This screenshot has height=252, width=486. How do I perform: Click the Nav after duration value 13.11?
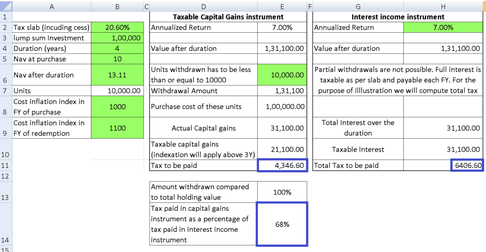click(118, 75)
